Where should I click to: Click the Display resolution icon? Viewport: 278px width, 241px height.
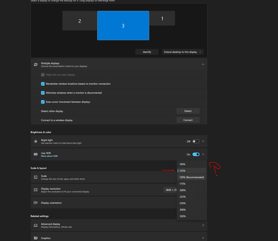[x=36, y=190]
